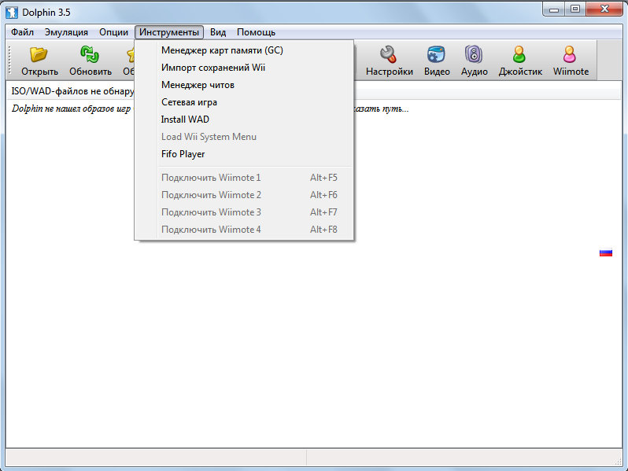Open the Вид menu
Screen dimensions: 628x471
point(218,32)
